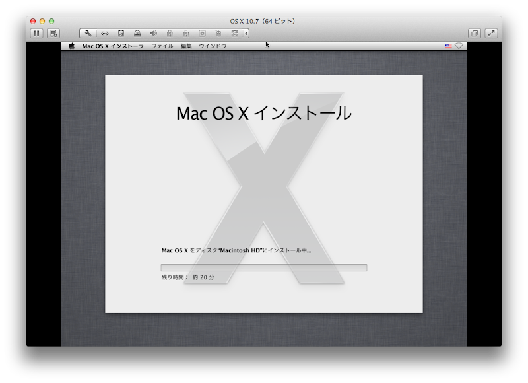Open the Mac OS X インストーラ menu
Image resolution: width=528 pixels, height=383 pixels.
click(x=113, y=46)
